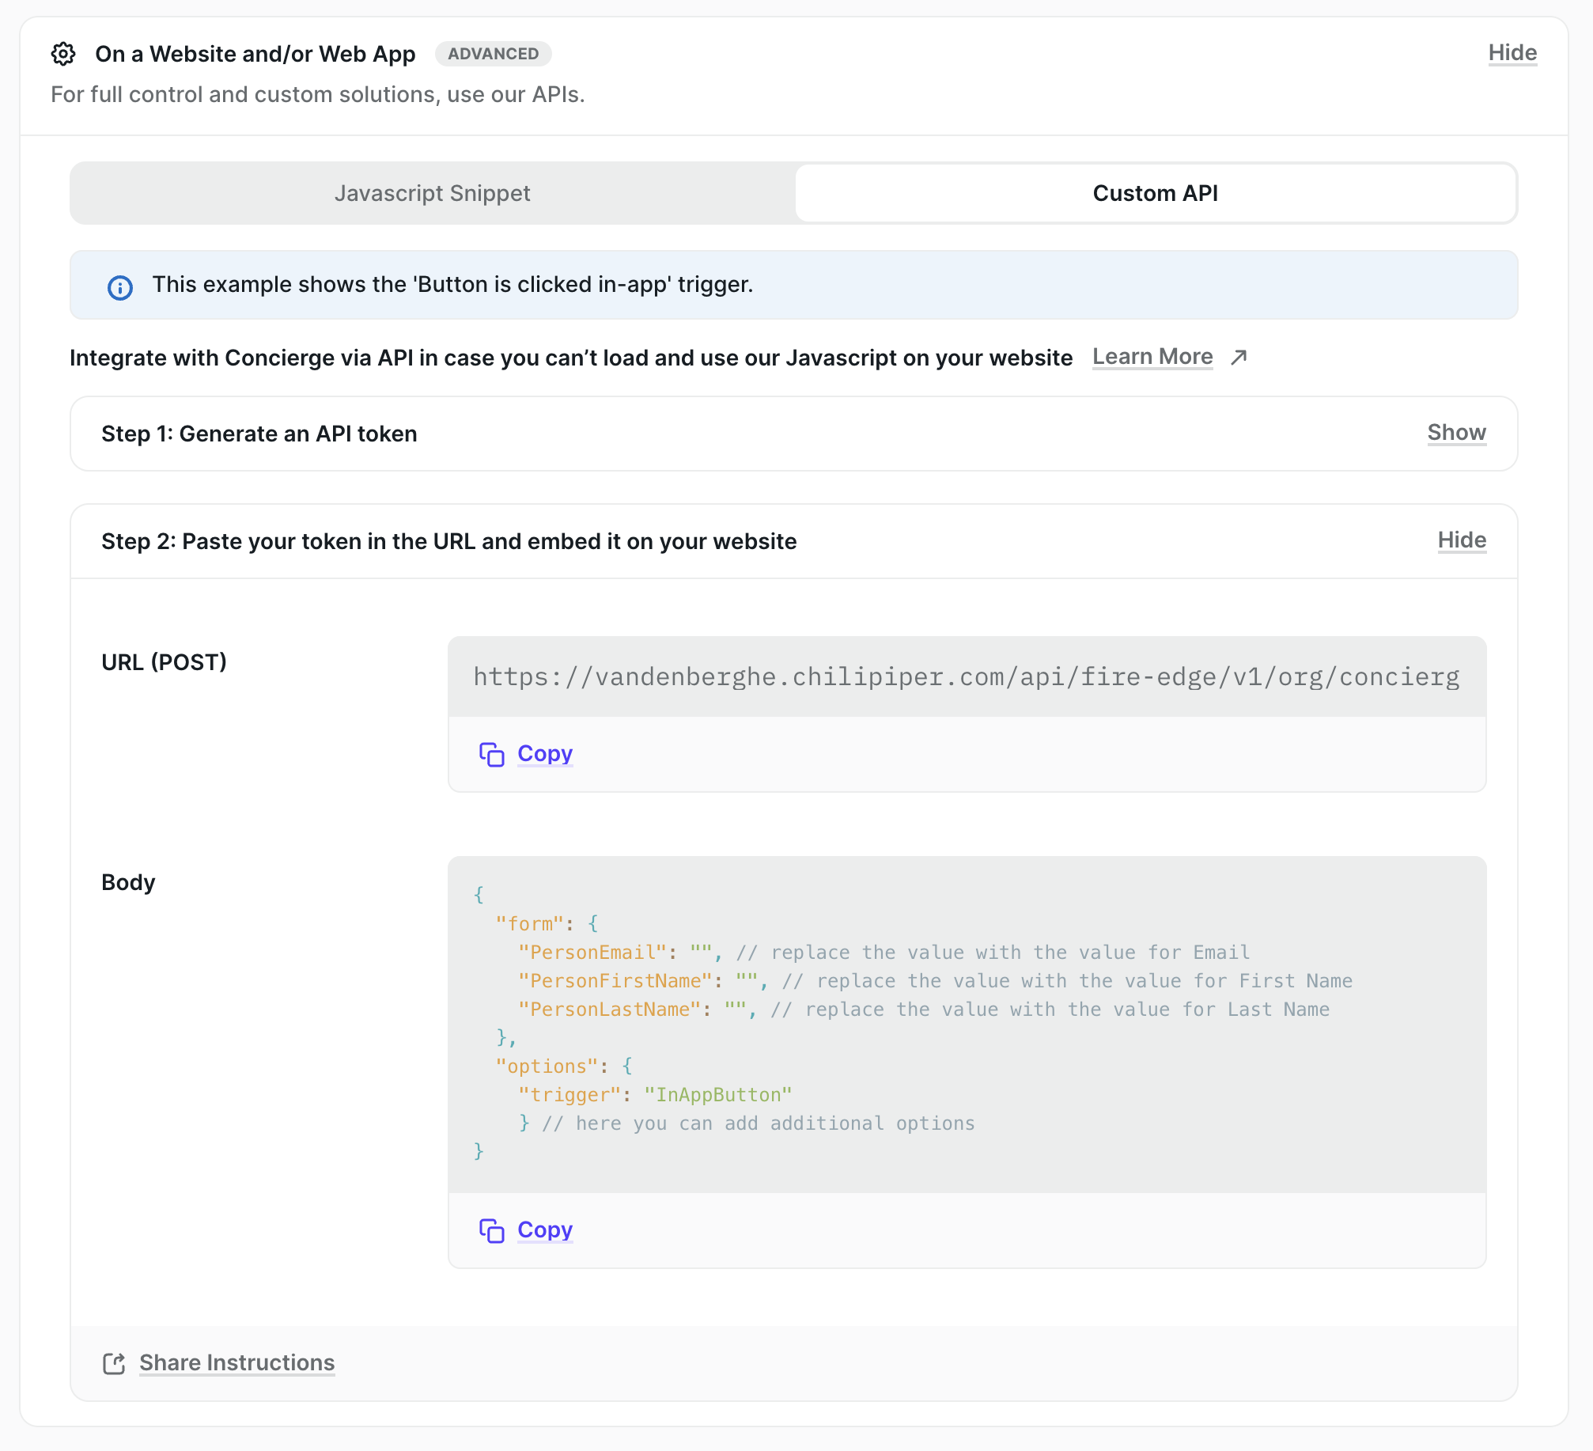1593x1451 pixels.
Task: Click the Body JSON code block
Action: [x=965, y=1024]
